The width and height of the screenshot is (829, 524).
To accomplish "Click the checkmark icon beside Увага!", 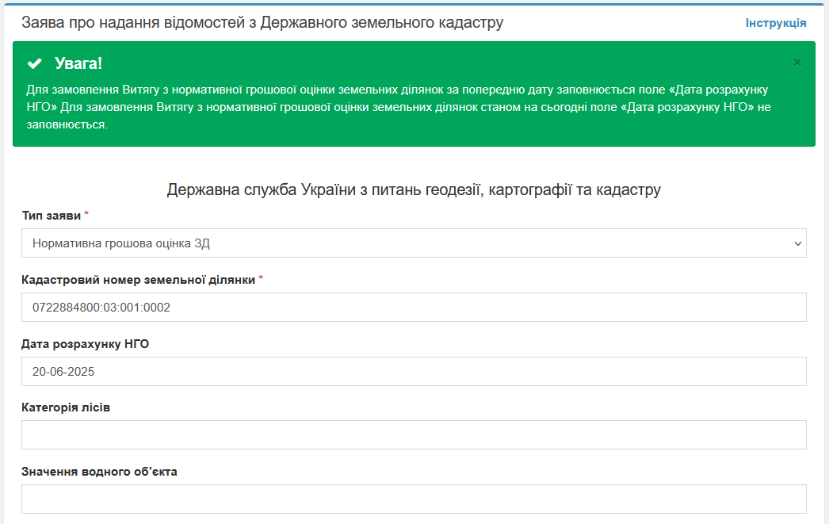I will (34, 63).
